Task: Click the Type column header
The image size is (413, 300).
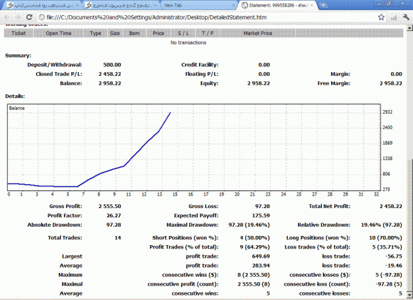Action: (x=95, y=33)
